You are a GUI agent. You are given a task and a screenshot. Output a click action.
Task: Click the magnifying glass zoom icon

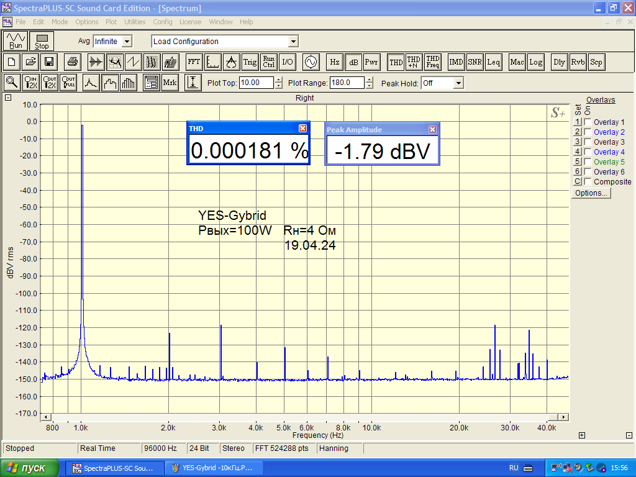[x=12, y=83]
